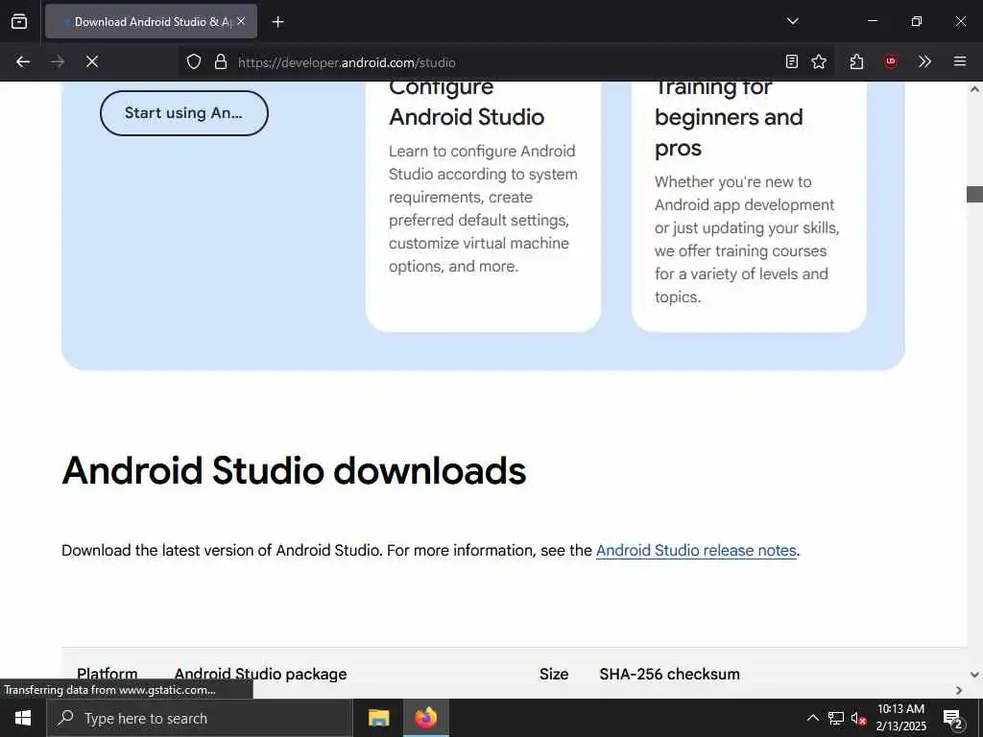Image resolution: width=983 pixels, height=737 pixels.
Task: View site security padlock info
Action: coord(221,61)
